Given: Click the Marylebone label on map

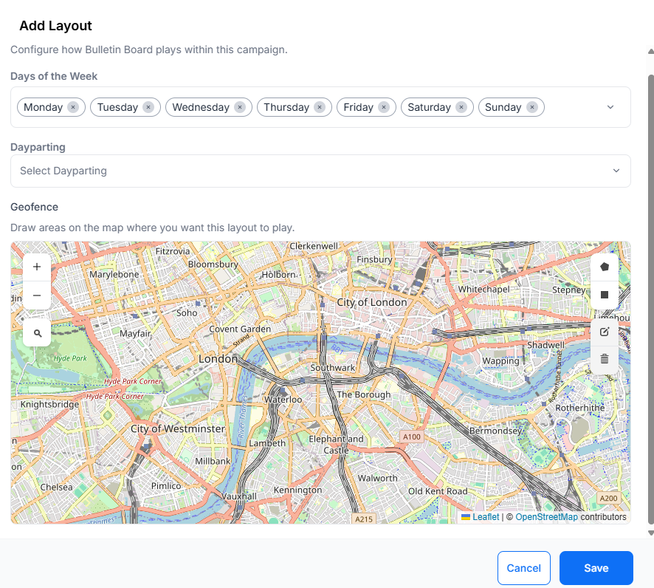Looking at the screenshot, I should coord(114,275).
